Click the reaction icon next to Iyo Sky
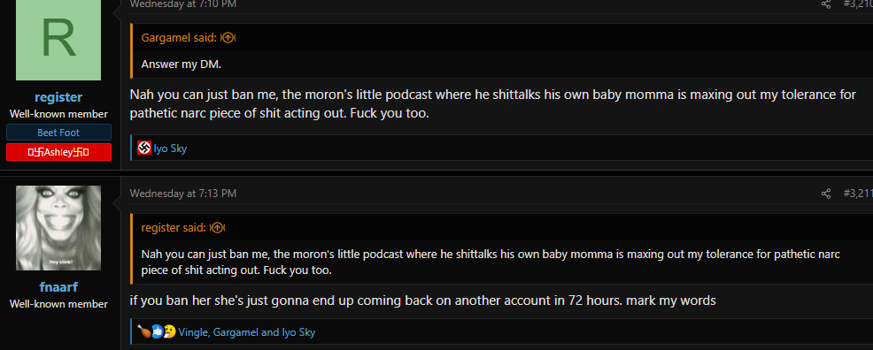Viewport: 873px width, 350px height. (144, 148)
